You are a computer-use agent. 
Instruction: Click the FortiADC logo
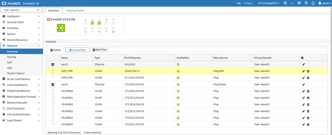pyautogui.click(x=12, y=3)
